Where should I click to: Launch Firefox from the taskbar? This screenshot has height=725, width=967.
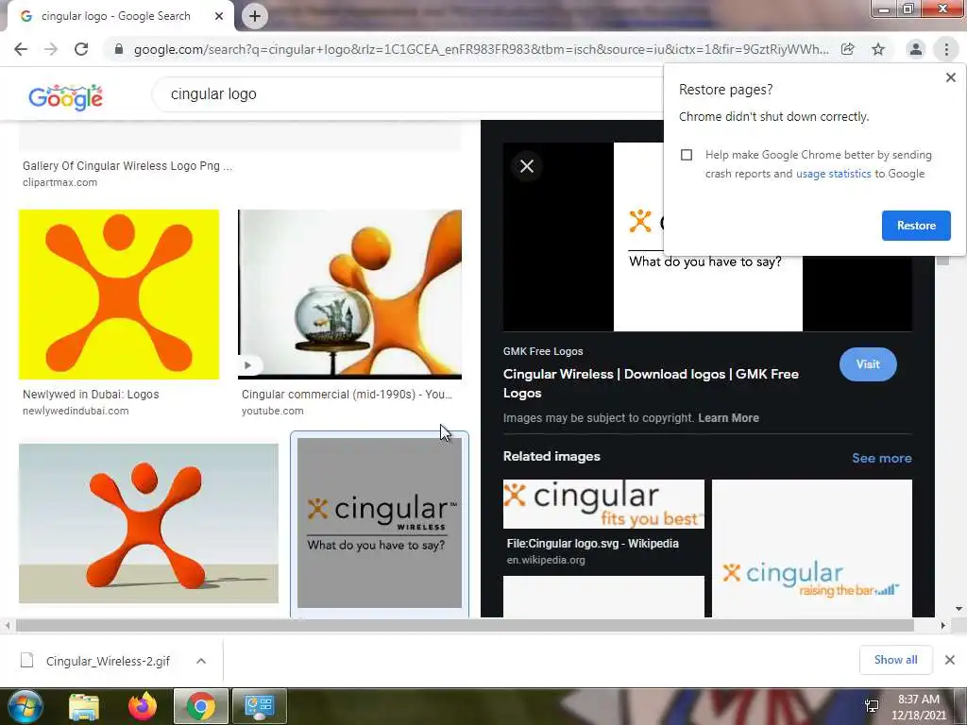pyautogui.click(x=143, y=706)
